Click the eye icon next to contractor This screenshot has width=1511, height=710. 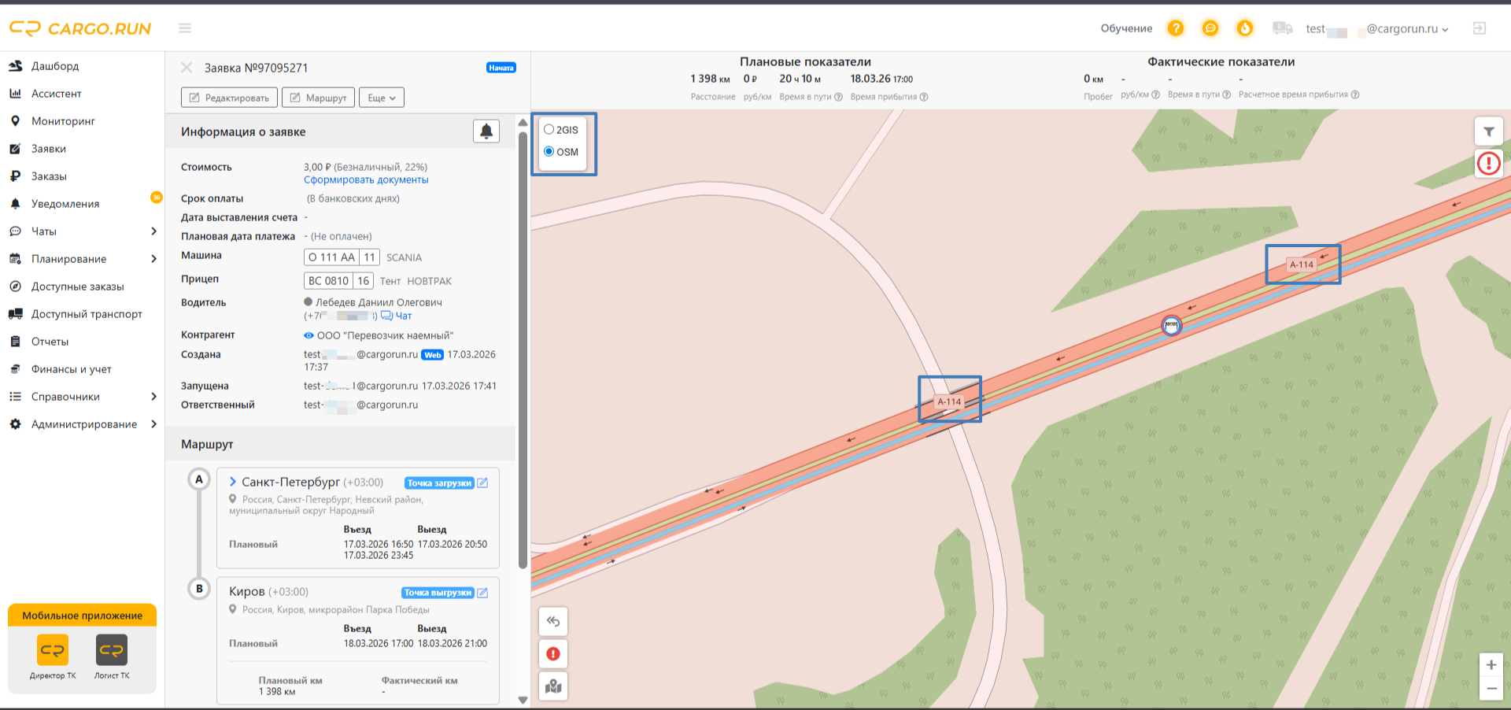click(x=308, y=335)
